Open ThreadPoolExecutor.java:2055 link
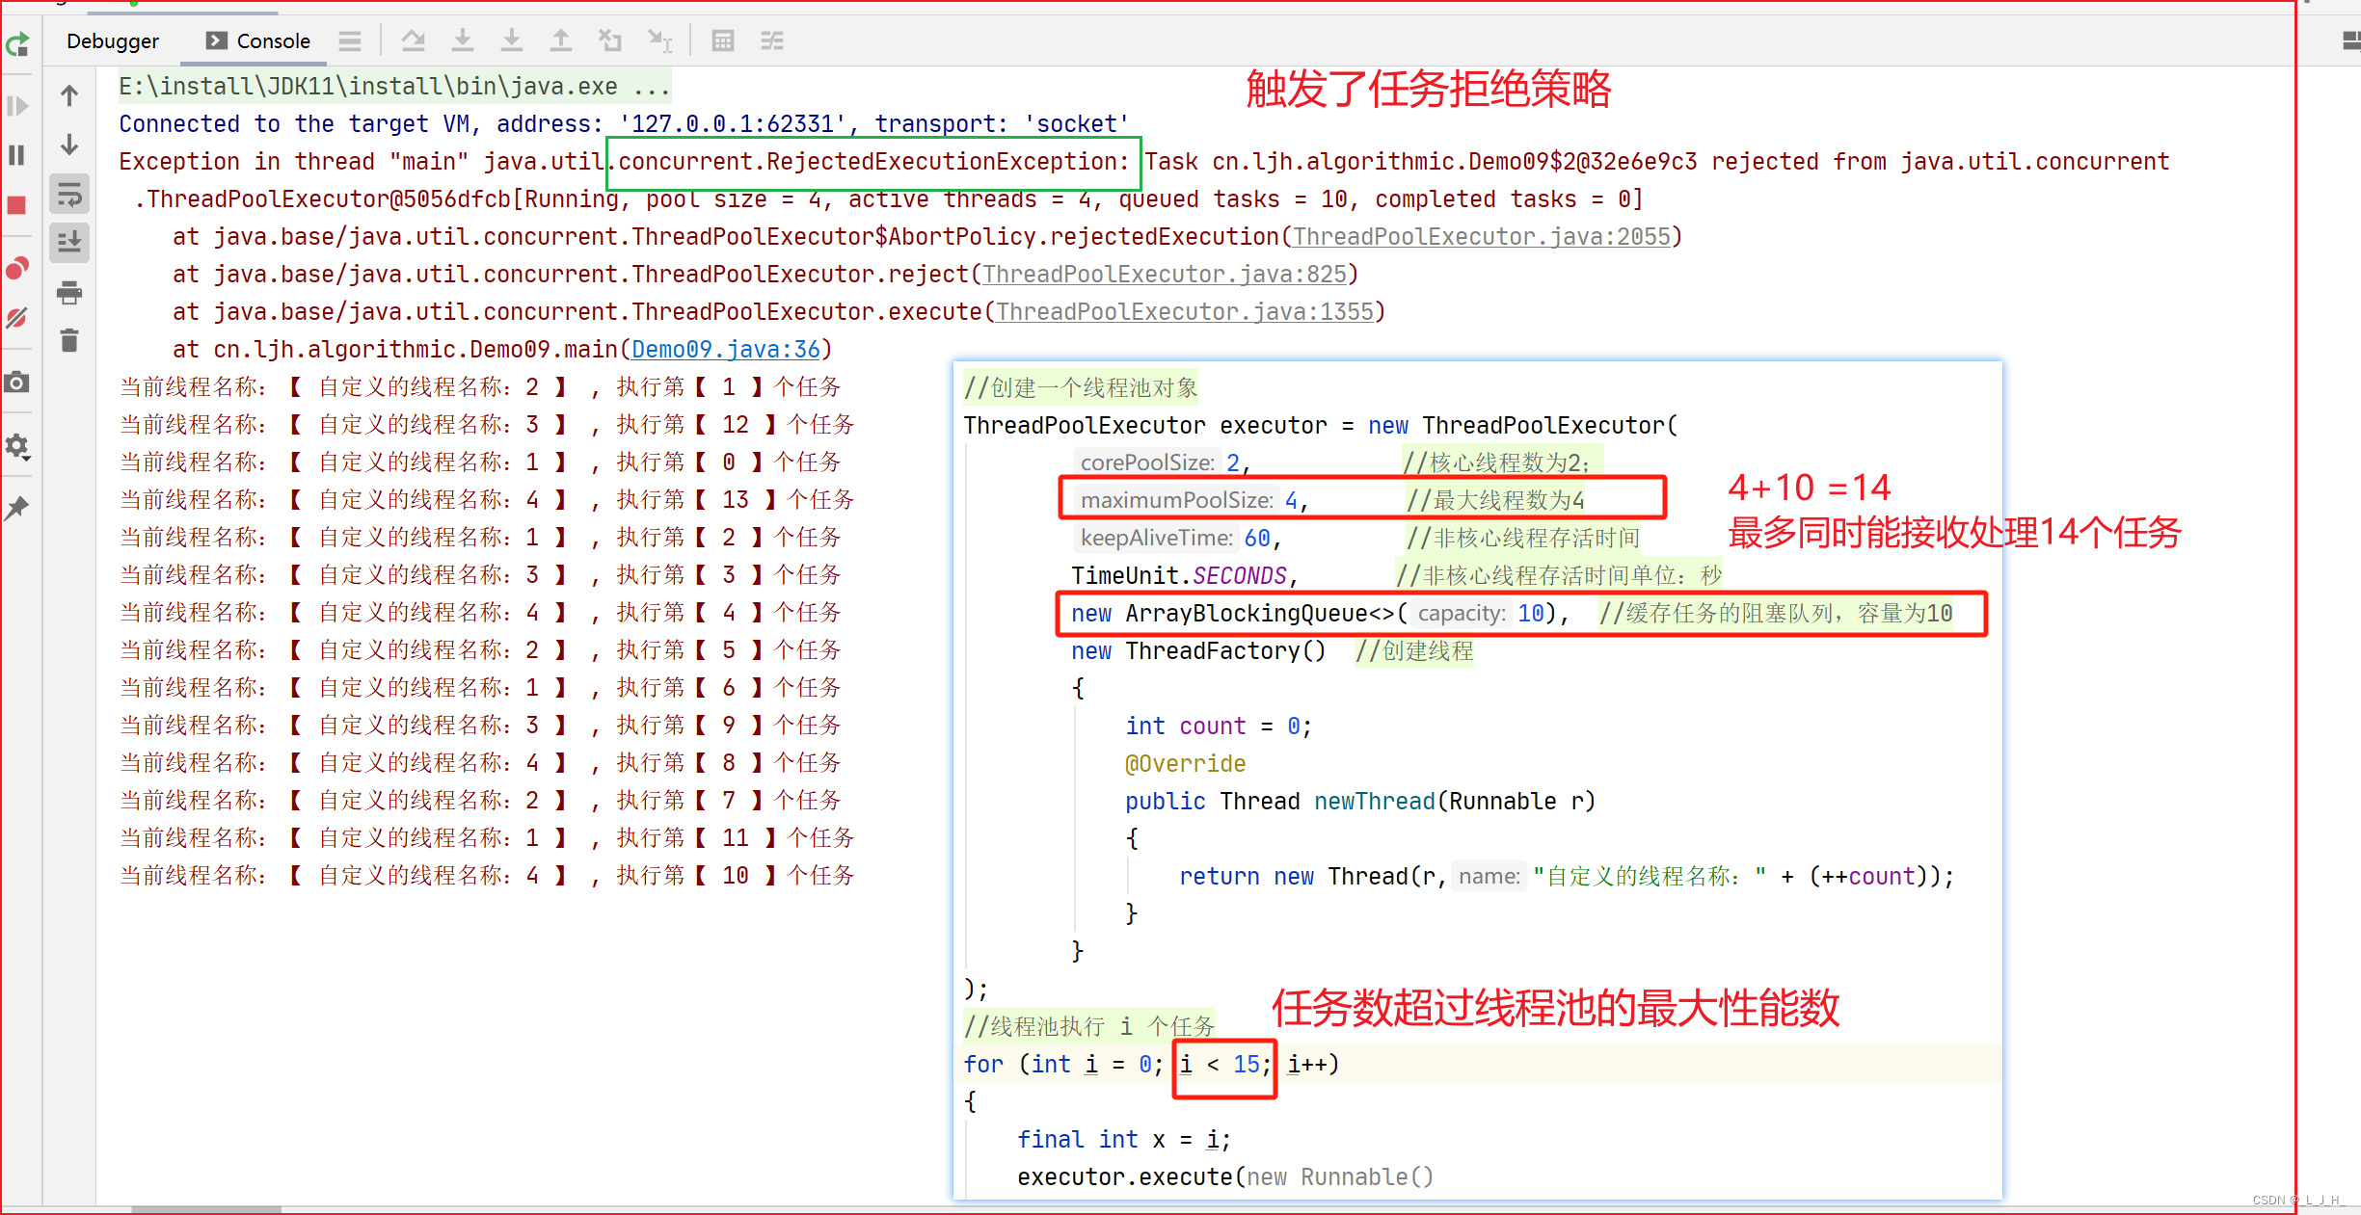The image size is (2361, 1215). click(1481, 237)
